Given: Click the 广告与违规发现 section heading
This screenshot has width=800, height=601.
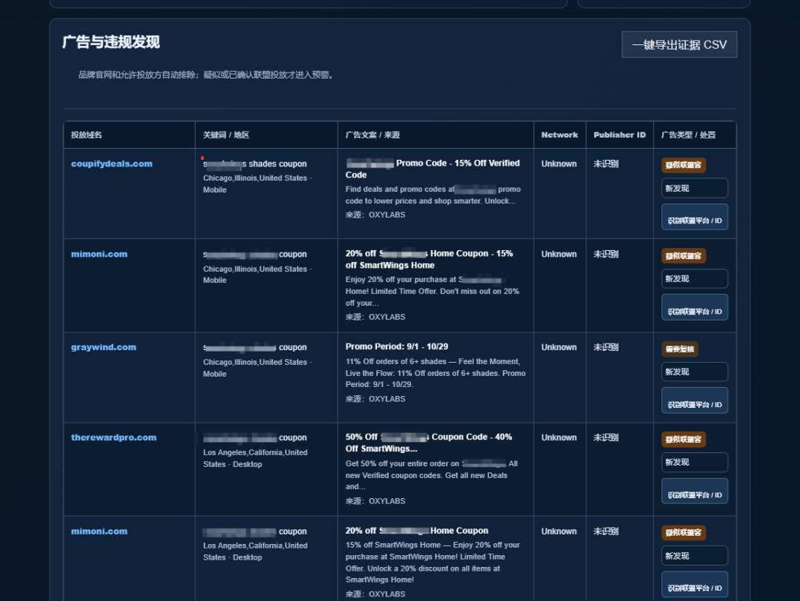Looking at the screenshot, I should 110,41.
